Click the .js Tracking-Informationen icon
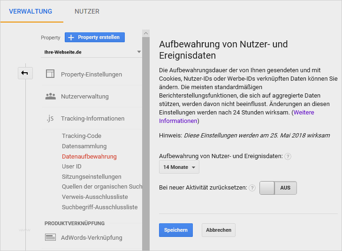 (50, 119)
